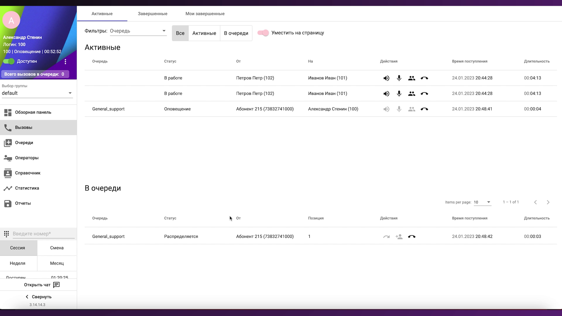This screenshot has height=316, width=562.
Task: Hang up the General_support notification call
Action: point(424,109)
